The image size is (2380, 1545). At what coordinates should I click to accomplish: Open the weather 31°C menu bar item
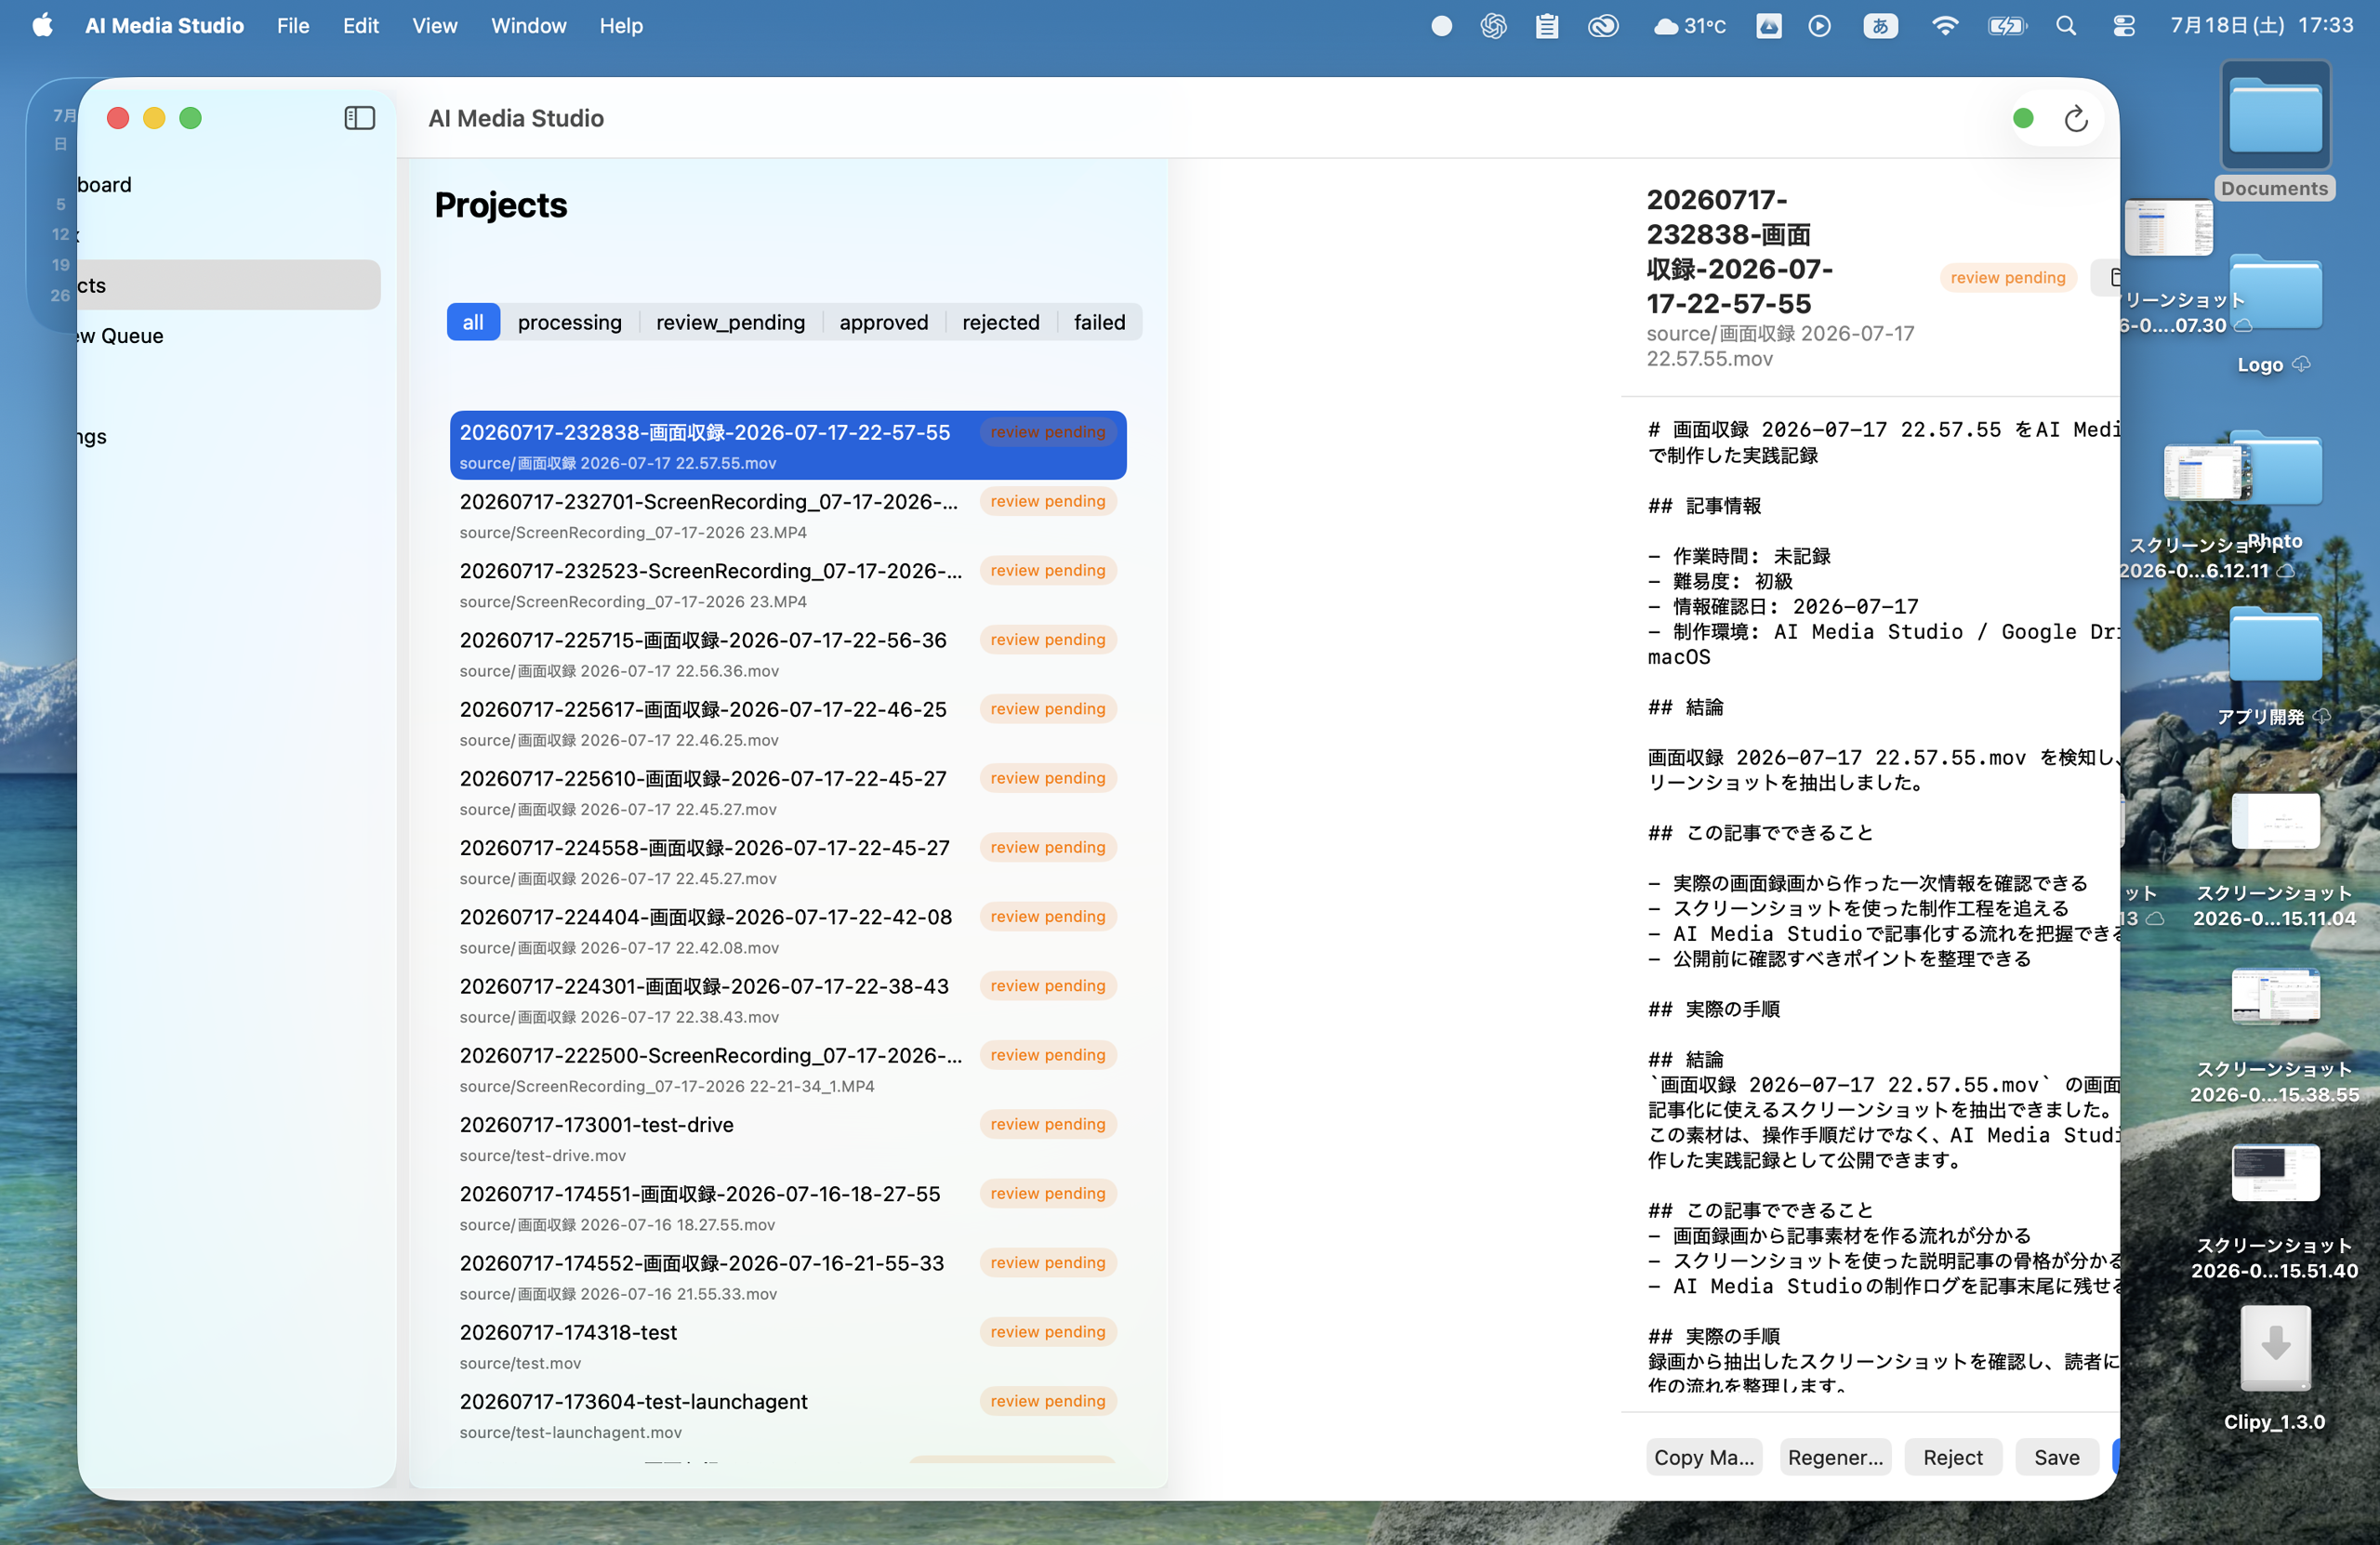pos(1689,26)
